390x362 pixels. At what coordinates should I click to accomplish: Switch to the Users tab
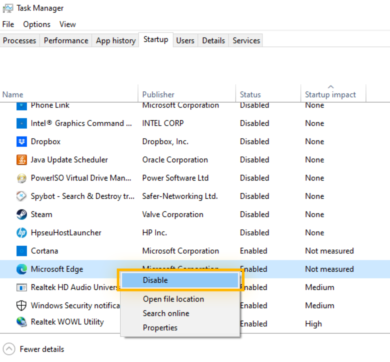185,41
